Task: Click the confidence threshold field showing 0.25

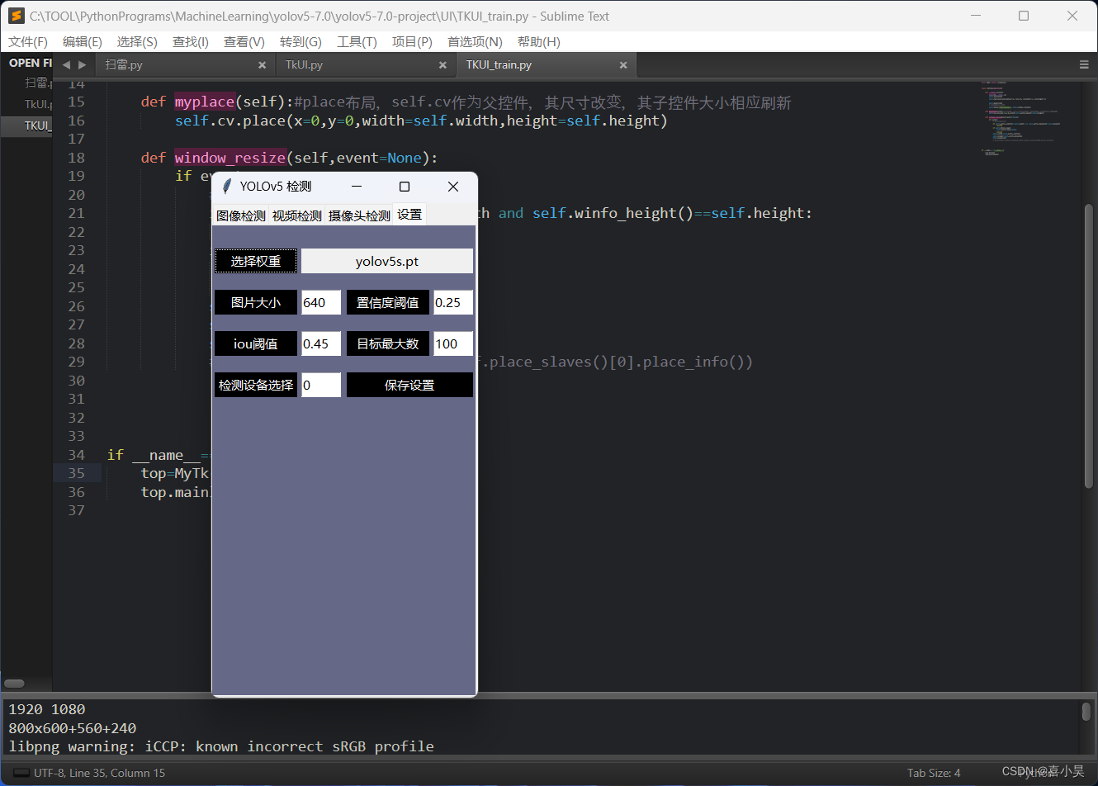Action: pos(453,302)
